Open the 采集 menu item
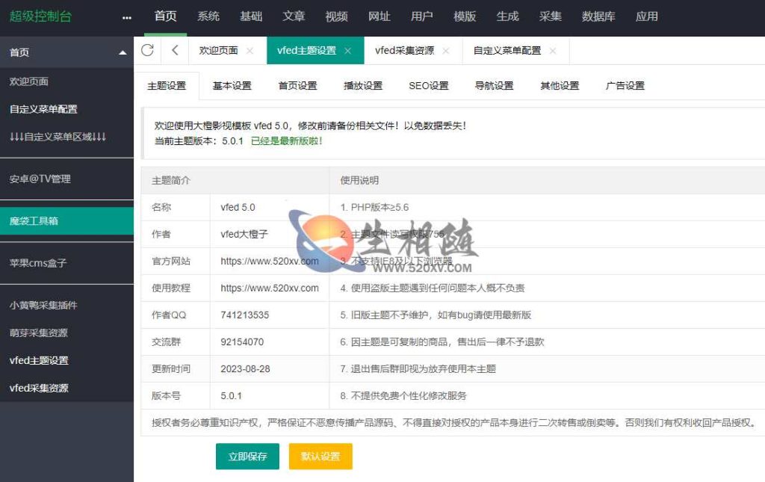Viewport: 765px width, 482px height. tap(551, 16)
